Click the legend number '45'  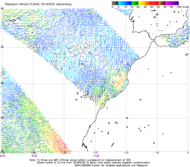pyautogui.click(x=171, y=7)
